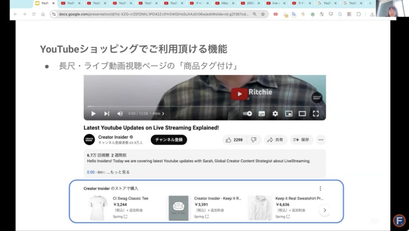This screenshot has height=231, width=409.
Task: Open Creator Insider channel avatar
Action: tap(89, 140)
